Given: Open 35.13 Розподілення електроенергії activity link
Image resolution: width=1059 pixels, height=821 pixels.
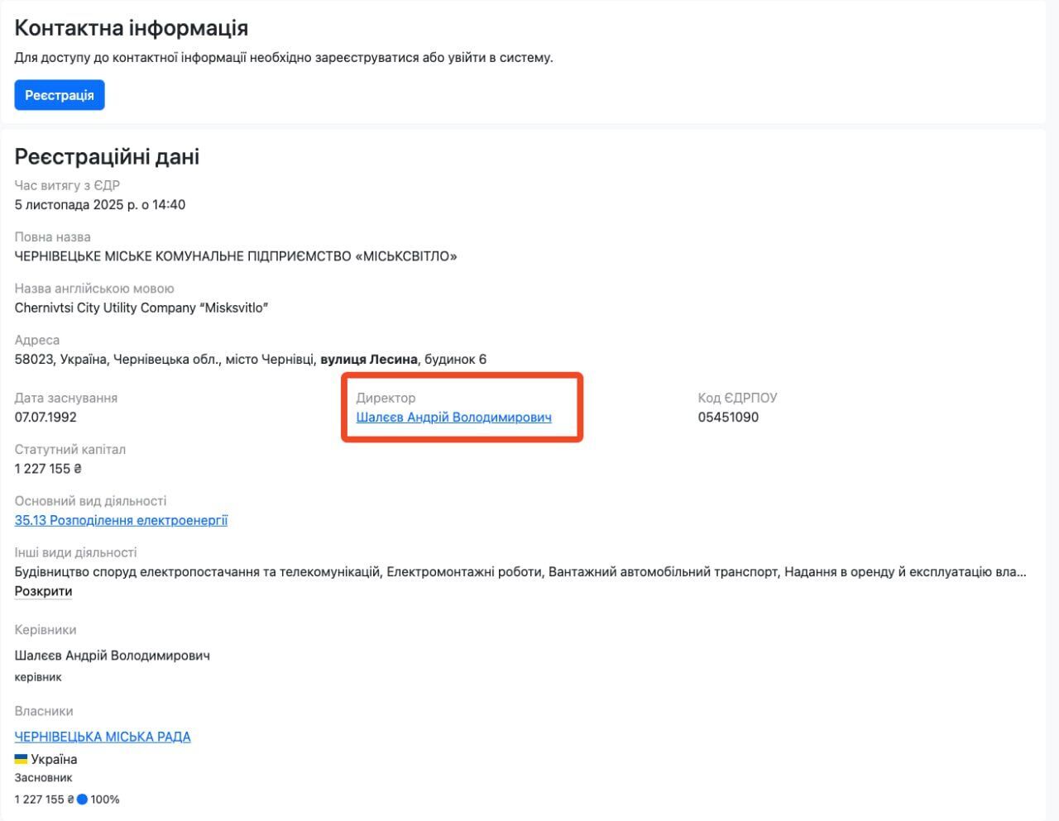Looking at the screenshot, I should [121, 521].
